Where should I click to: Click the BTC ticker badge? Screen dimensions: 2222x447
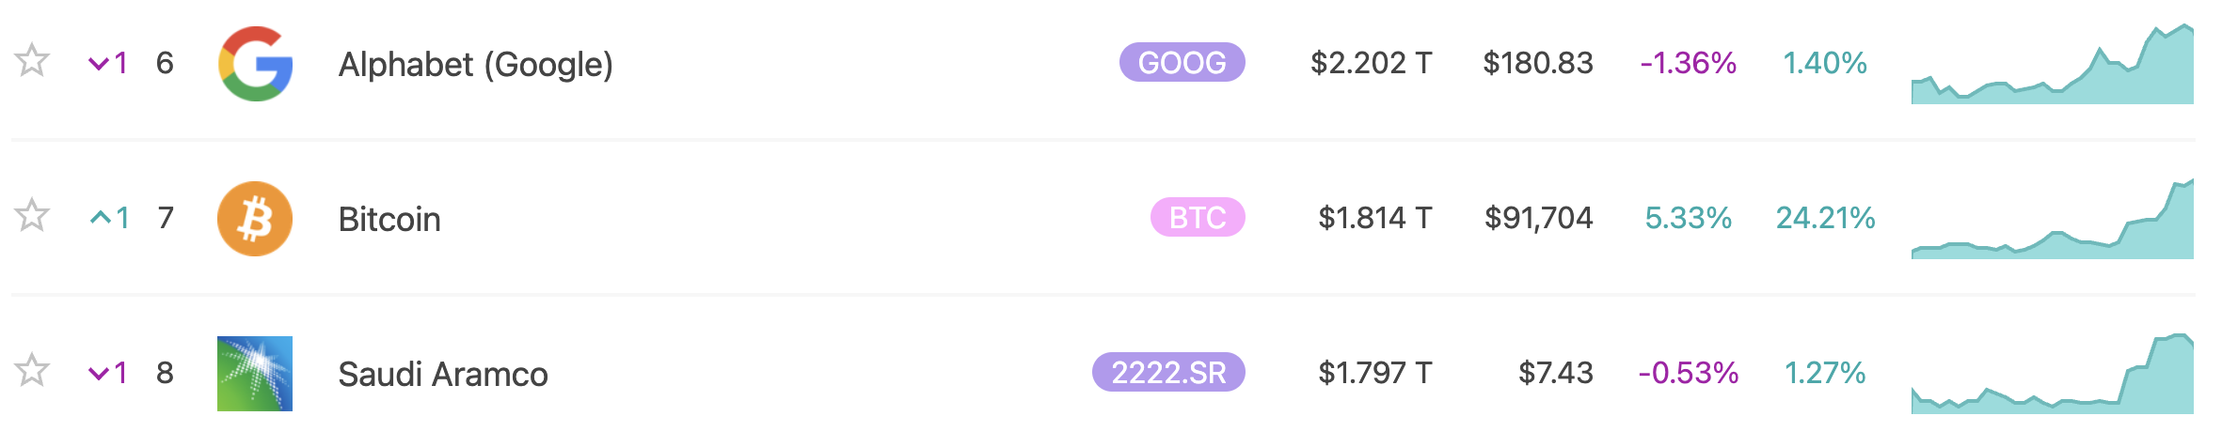tap(1198, 218)
